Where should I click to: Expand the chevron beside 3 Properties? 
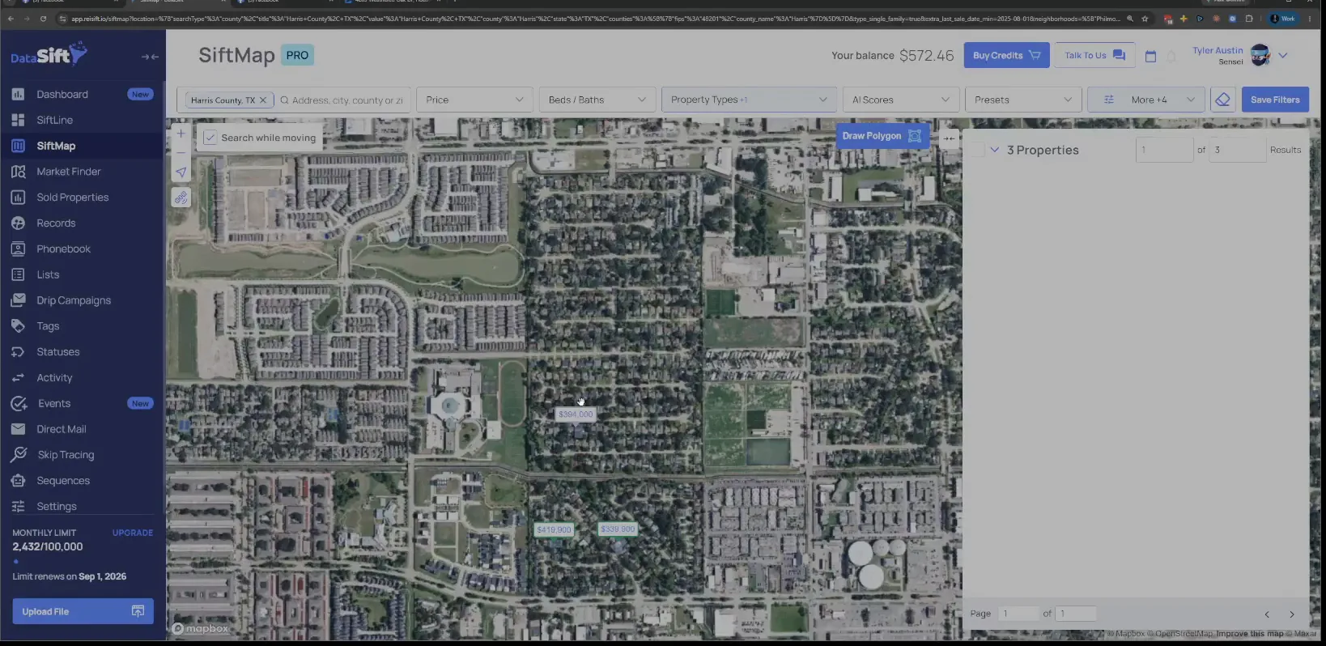995,150
